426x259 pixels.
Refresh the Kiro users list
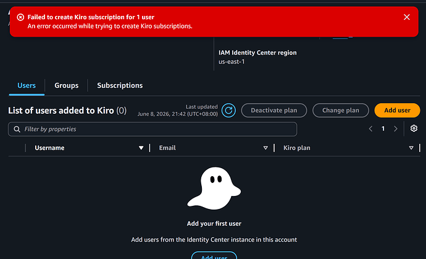(x=228, y=111)
